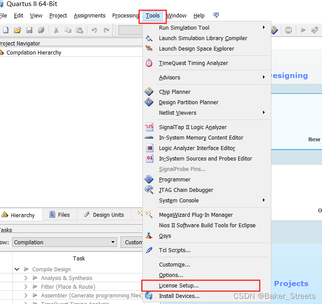Click the Qsys menu icon
Viewport: 322px width, 304px height.
149,236
